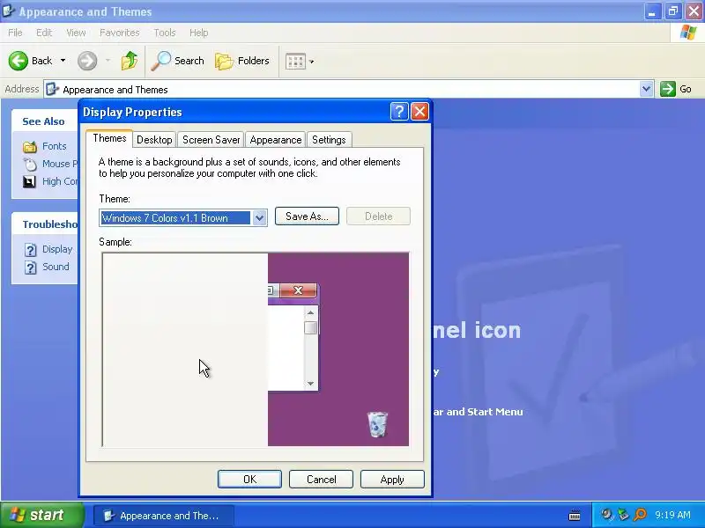Select the Themes tab
The width and height of the screenshot is (705, 528).
pos(109,138)
